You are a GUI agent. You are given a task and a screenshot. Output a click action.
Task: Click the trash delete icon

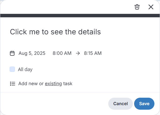pyautogui.click(x=137, y=7)
